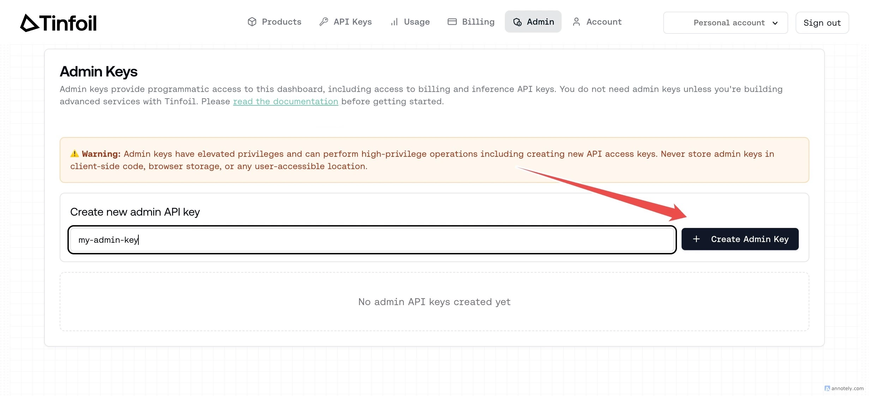Click 'Create new admin API key' label
This screenshot has height=396, width=869.
pos(135,212)
